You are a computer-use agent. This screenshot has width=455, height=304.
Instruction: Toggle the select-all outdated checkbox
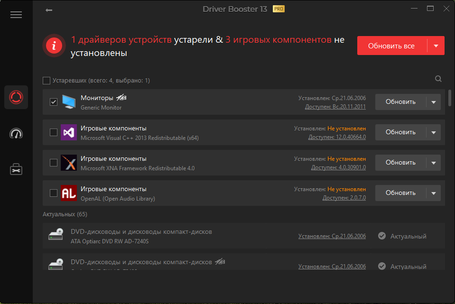coord(46,81)
